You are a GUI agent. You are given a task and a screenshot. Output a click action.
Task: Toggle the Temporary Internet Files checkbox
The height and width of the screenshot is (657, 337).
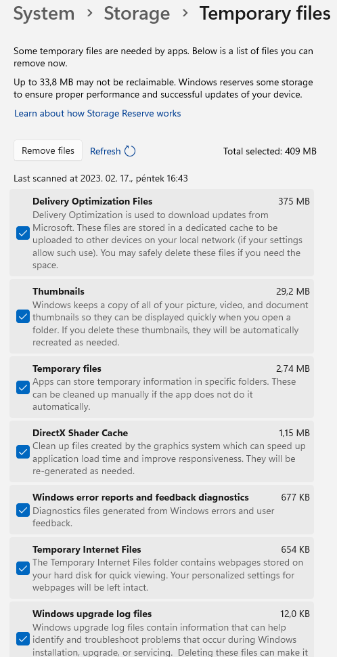[x=22, y=568]
